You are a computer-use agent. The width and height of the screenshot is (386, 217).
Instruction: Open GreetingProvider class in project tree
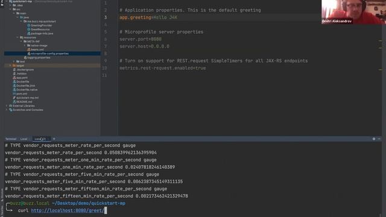point(41,25)
